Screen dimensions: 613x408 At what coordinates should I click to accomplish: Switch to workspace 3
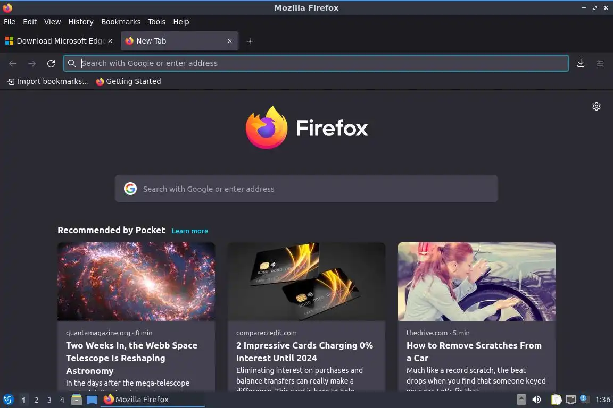(49, 400)
